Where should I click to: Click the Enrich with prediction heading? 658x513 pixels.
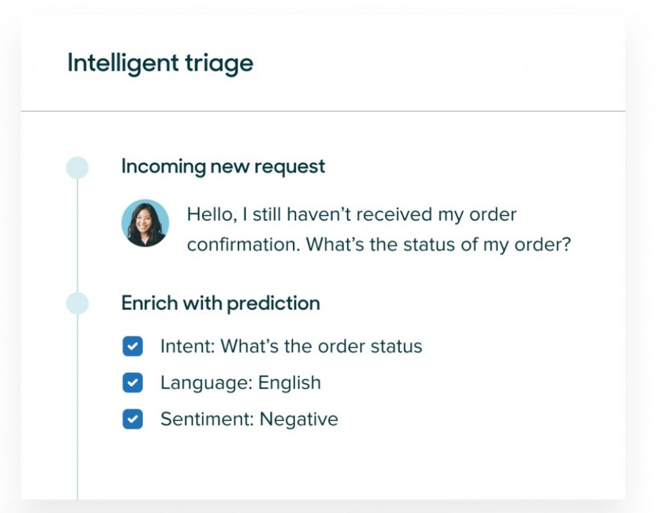(220, 303)
